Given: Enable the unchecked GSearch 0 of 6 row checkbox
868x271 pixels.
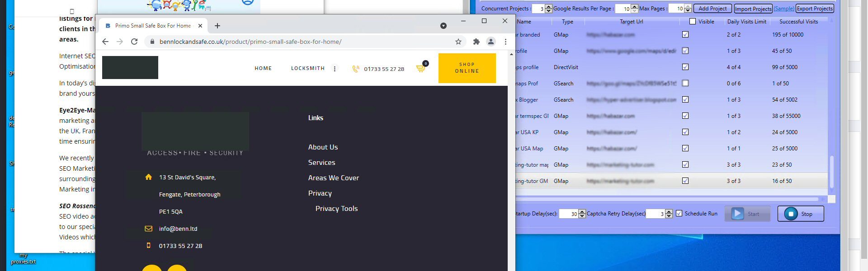Looking at the screenshot, I should click(685, 83).
